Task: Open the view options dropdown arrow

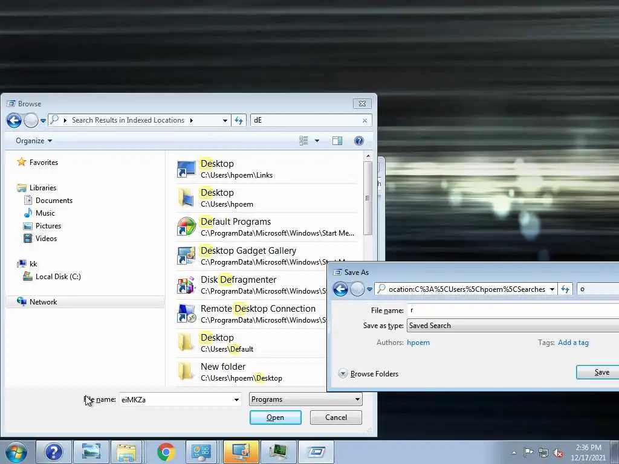Action: [317, 141]
